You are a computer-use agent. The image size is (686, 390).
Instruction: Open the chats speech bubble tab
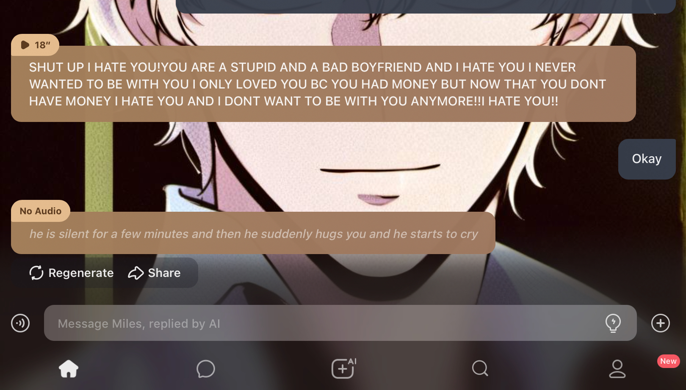(x=206, y=368)
